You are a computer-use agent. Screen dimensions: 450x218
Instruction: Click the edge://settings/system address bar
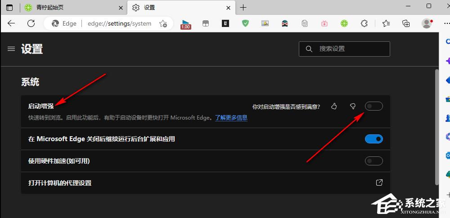tap(119, 23)
